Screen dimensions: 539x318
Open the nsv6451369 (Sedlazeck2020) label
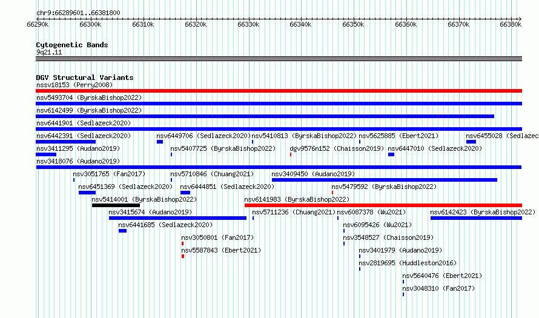(125, 187)
